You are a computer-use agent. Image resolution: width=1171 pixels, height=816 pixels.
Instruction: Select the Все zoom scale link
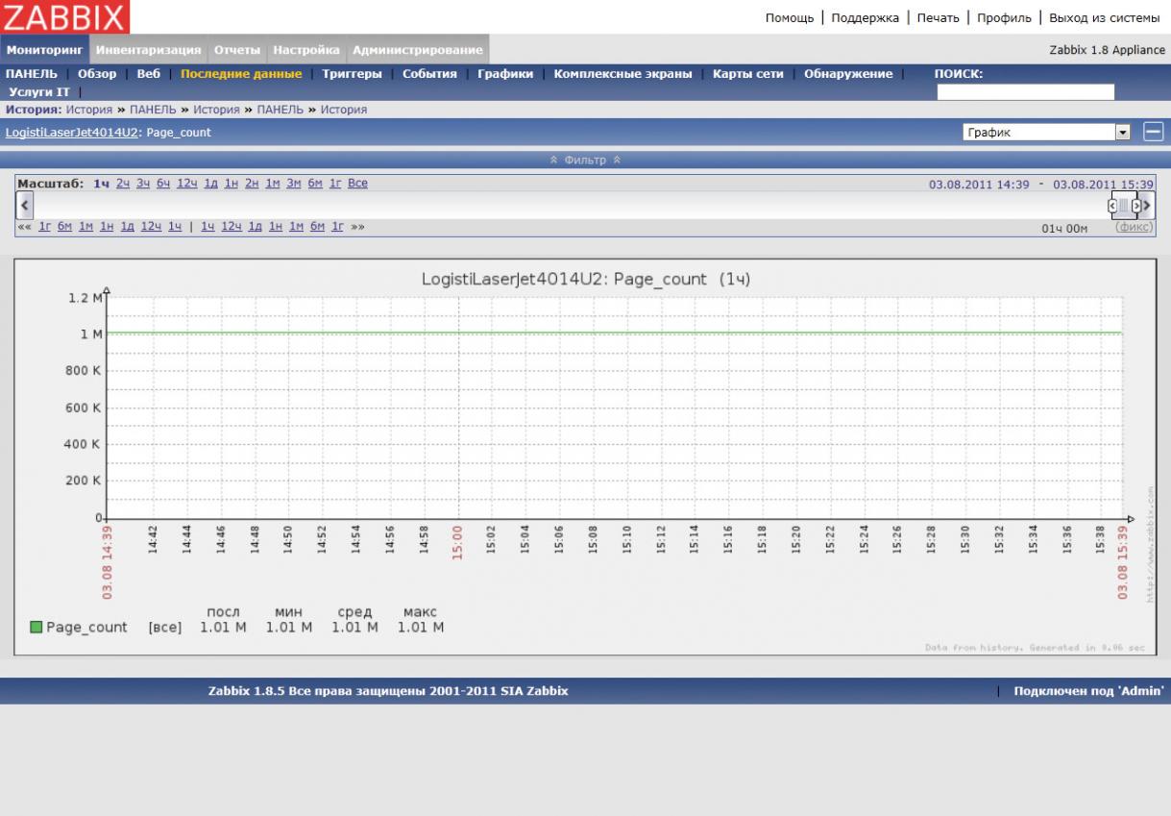357,183
